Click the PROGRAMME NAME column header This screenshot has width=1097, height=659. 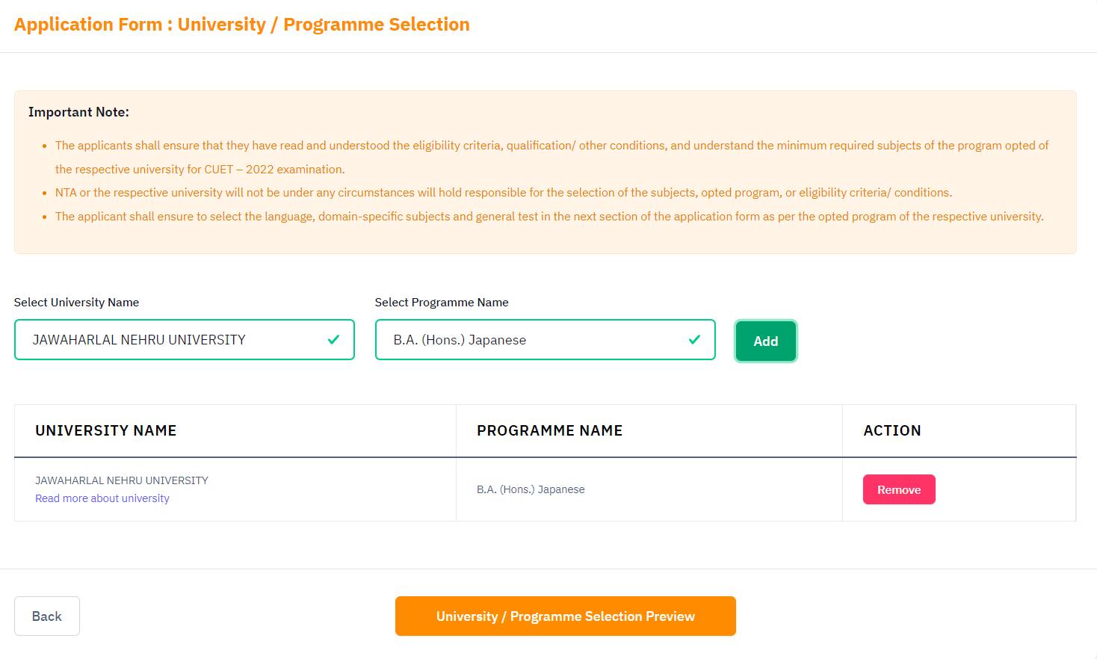(x=549, y=430)
